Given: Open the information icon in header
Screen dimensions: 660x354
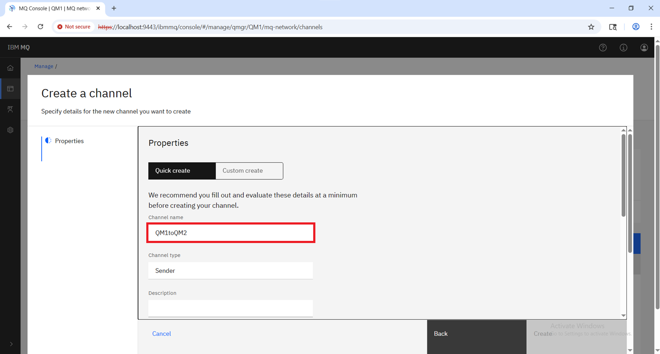Looking at the screenshot, I should [x=623, y=48].
